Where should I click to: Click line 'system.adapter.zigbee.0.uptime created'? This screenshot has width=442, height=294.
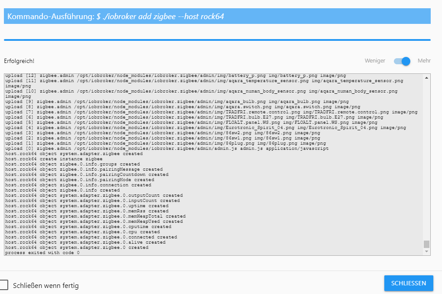pyautogui.click(x=87, y=206)
